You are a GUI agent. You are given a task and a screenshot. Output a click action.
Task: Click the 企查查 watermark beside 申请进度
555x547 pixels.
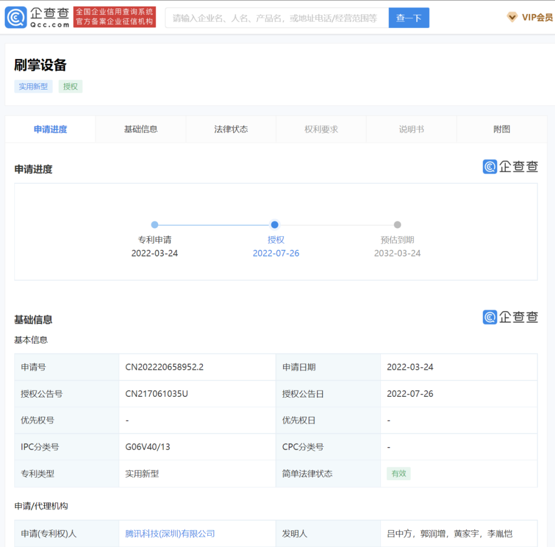(x=510, y=167)
